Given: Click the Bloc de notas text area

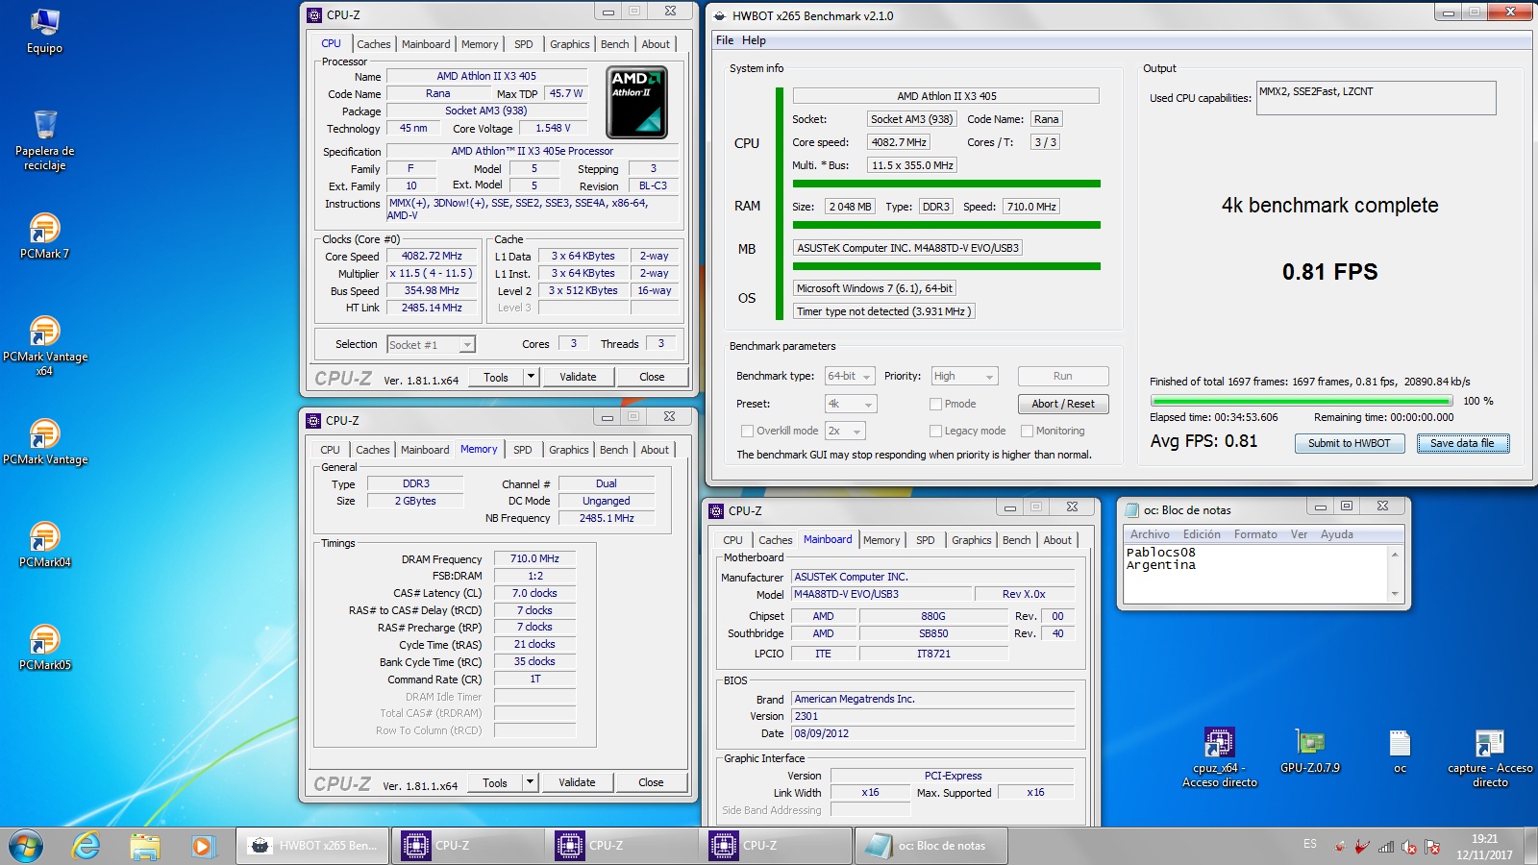Looking at the screenshot, I should click(x=1255, y=574).
